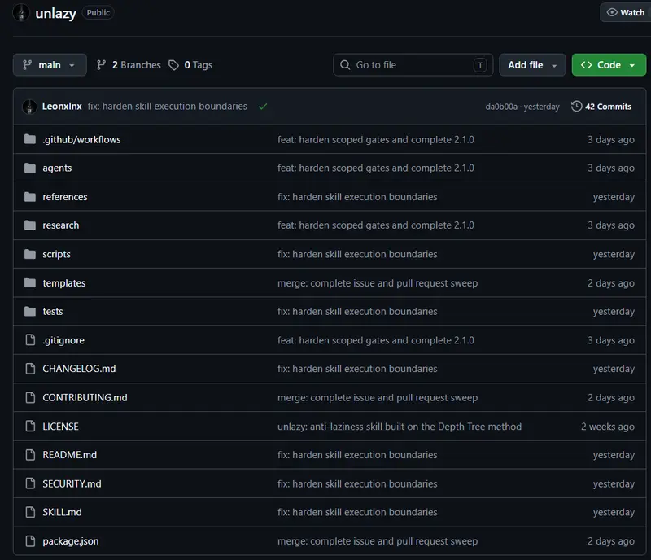Screen dimensions: 651x560
Task: Open the SECURITY.md file
Action: (x=72, y=484)
